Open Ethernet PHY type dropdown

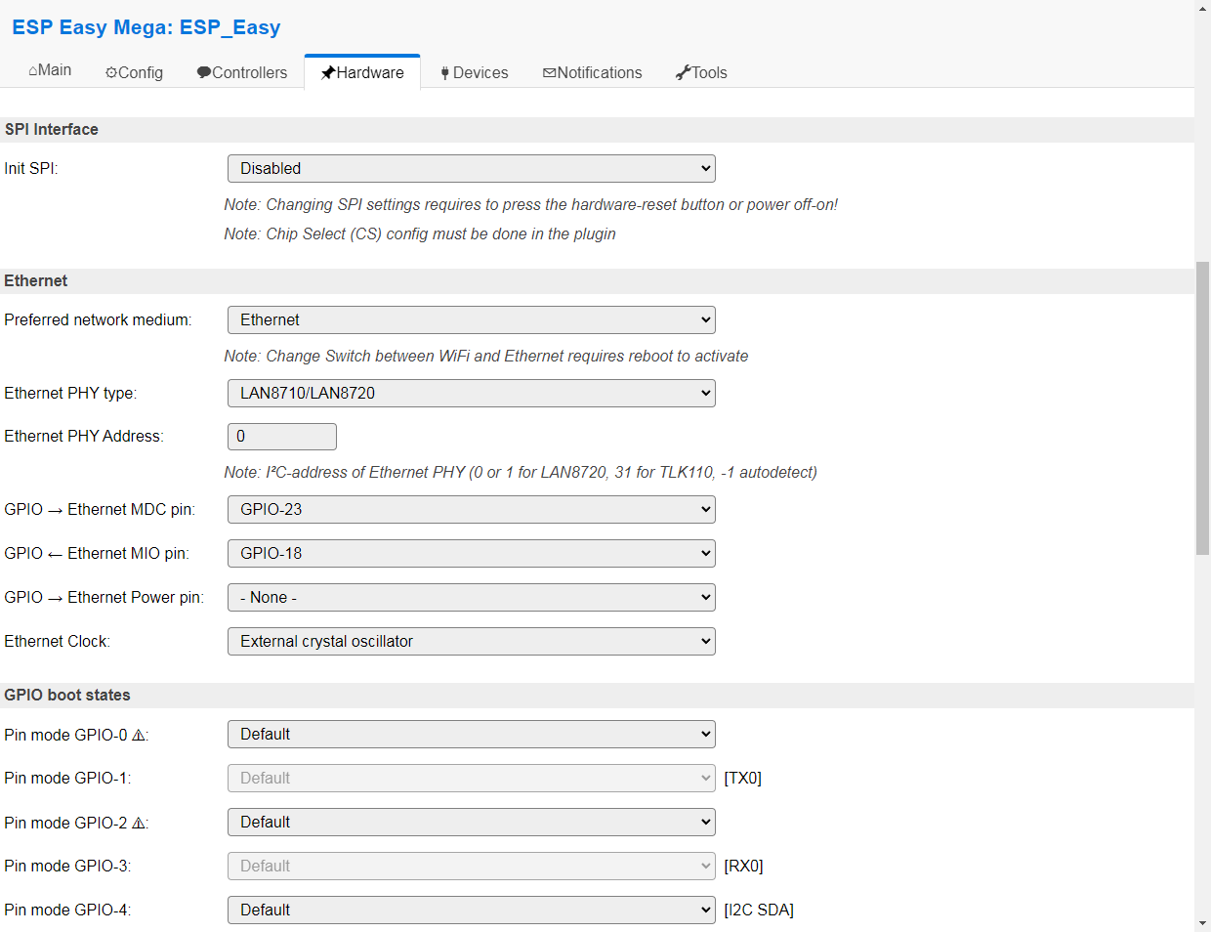[x=472, y=393]
